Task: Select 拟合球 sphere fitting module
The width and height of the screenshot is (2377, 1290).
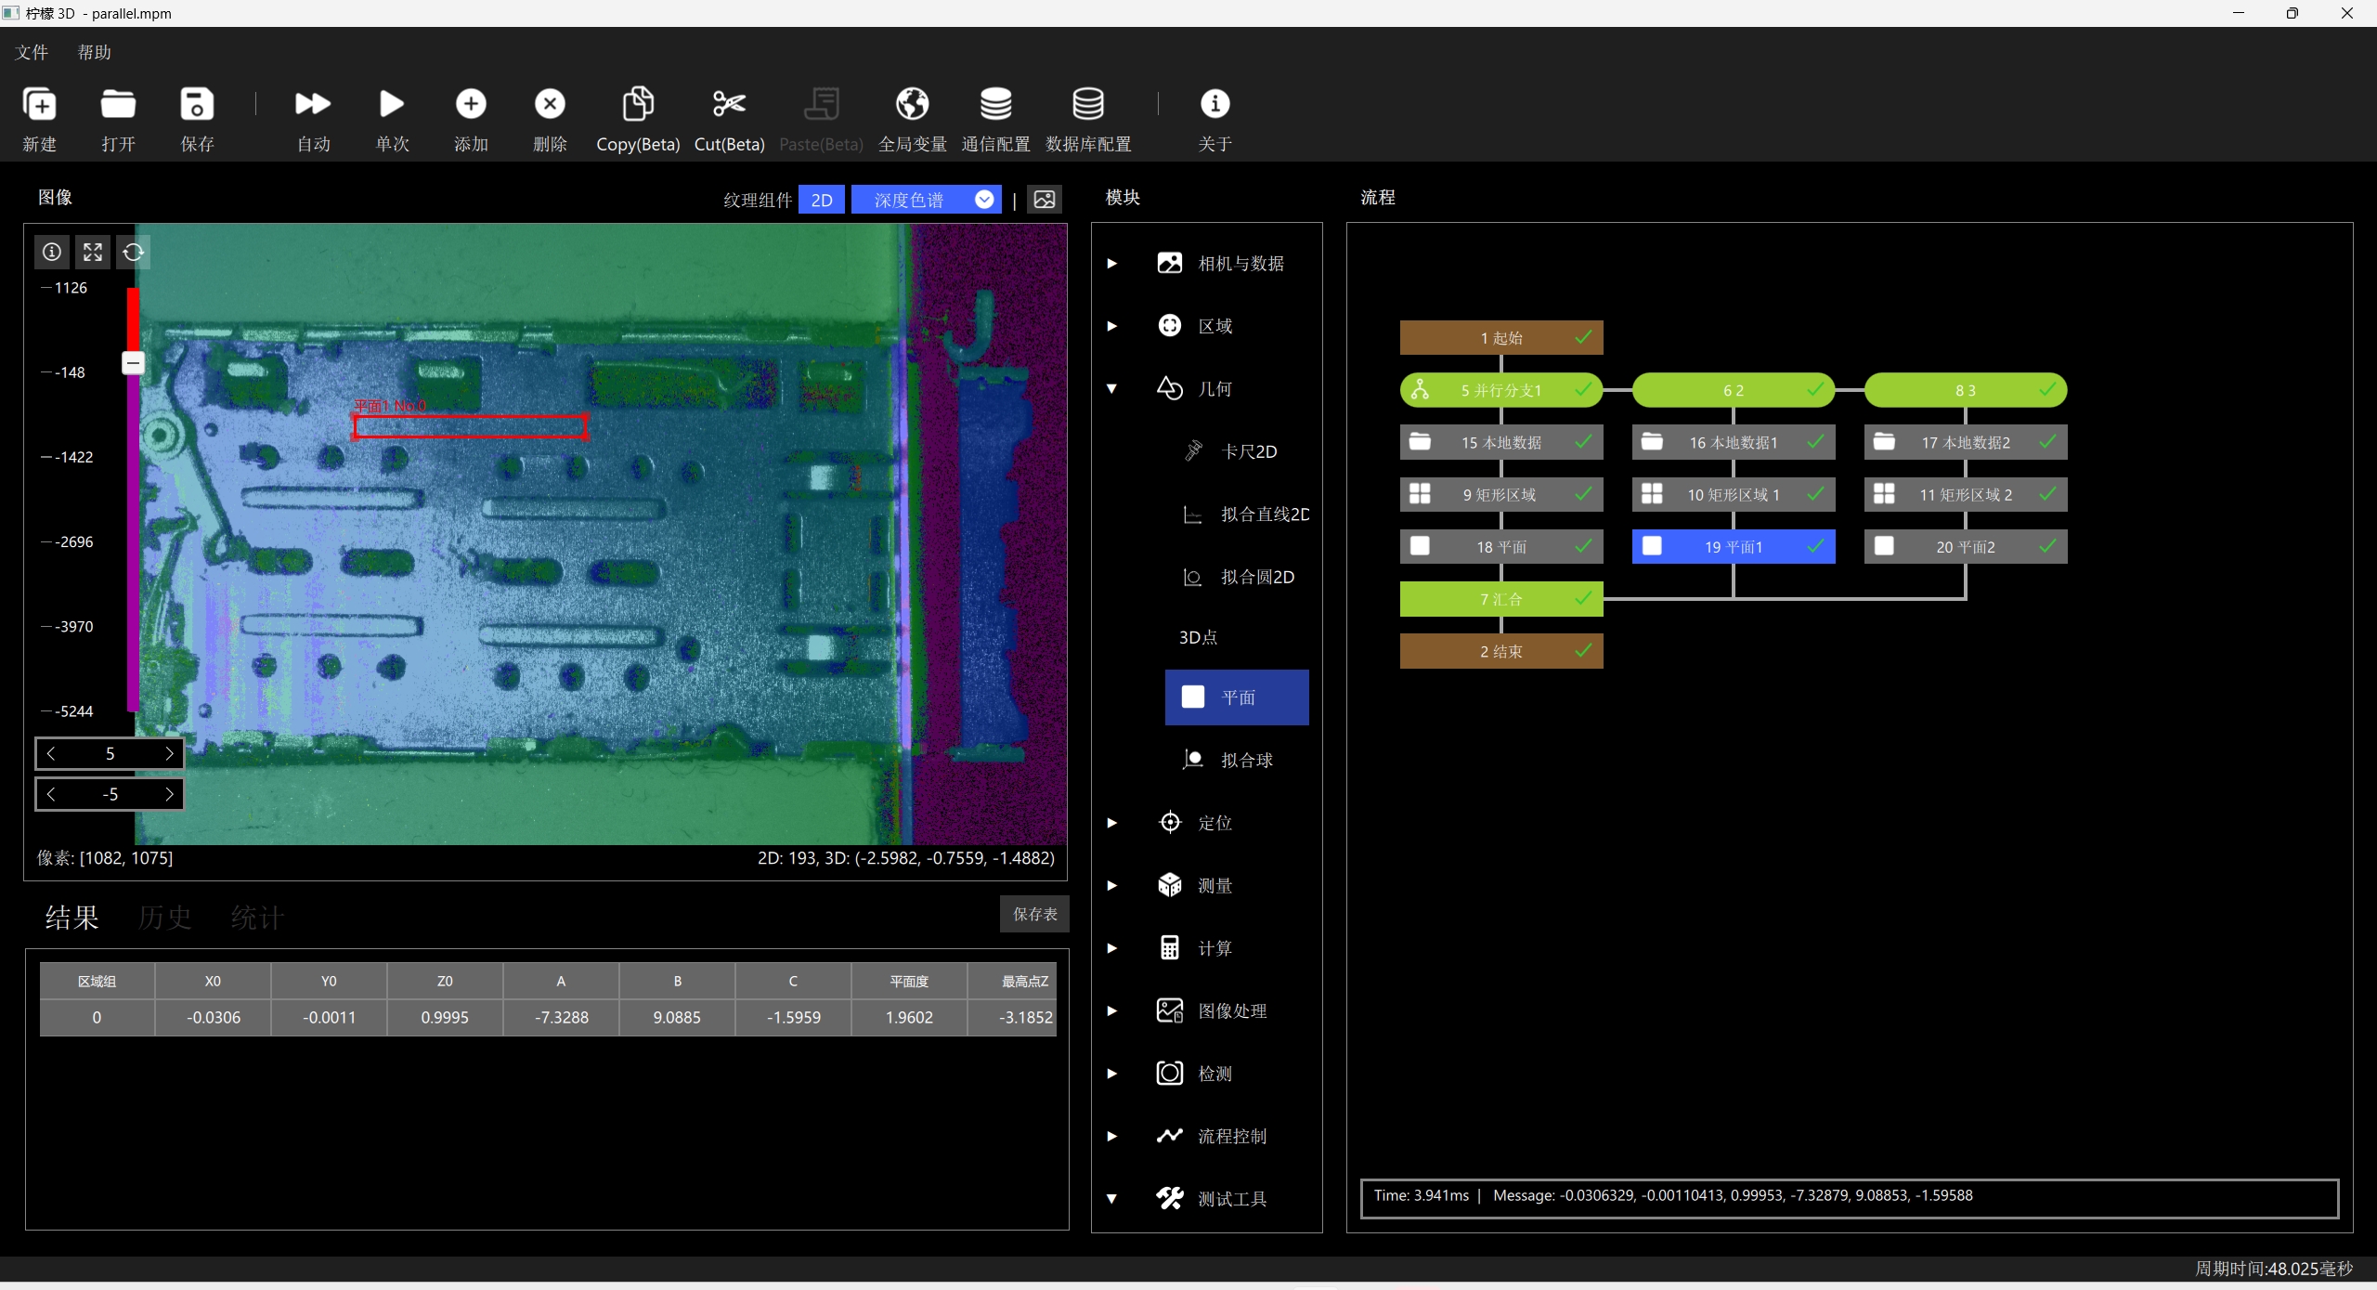Action: 1237,760
